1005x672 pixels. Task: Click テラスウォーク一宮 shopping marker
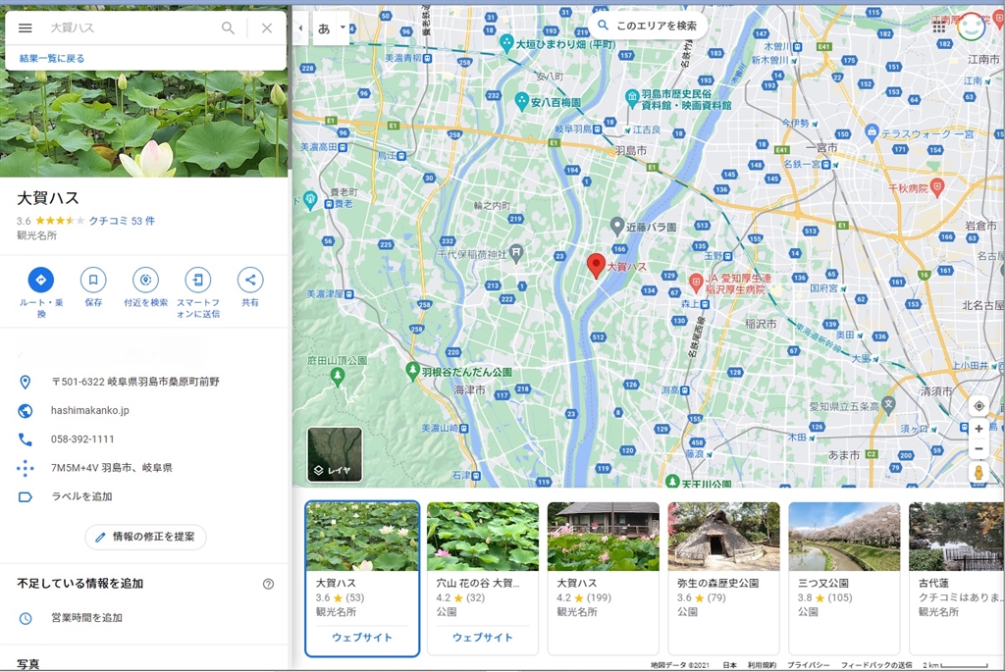pyautogui.click(x=872, y=133)
